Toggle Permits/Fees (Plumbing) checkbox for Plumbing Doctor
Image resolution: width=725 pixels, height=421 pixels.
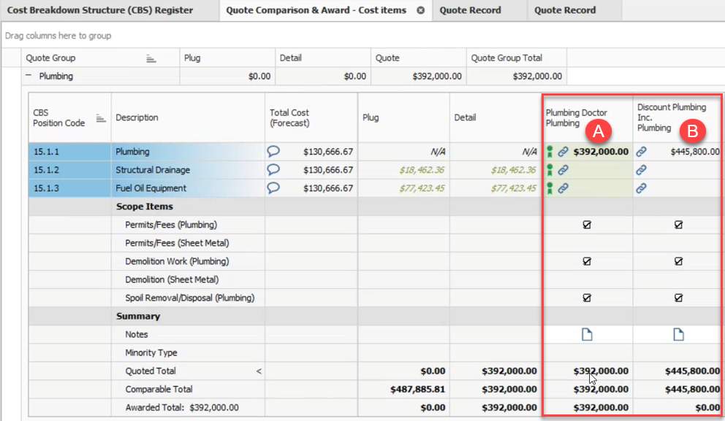[x=586, y=225]
